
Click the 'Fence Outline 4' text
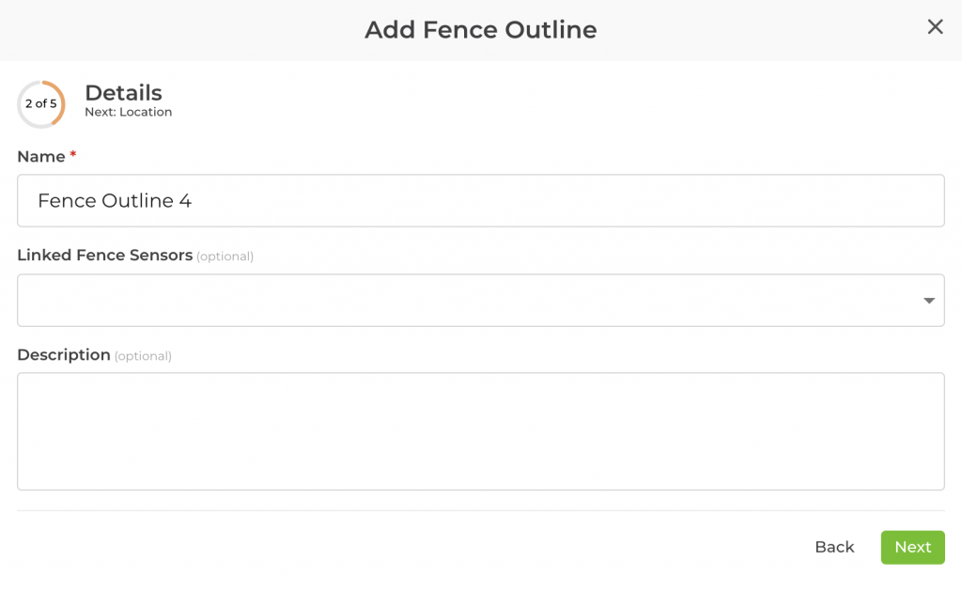point(115,200)
